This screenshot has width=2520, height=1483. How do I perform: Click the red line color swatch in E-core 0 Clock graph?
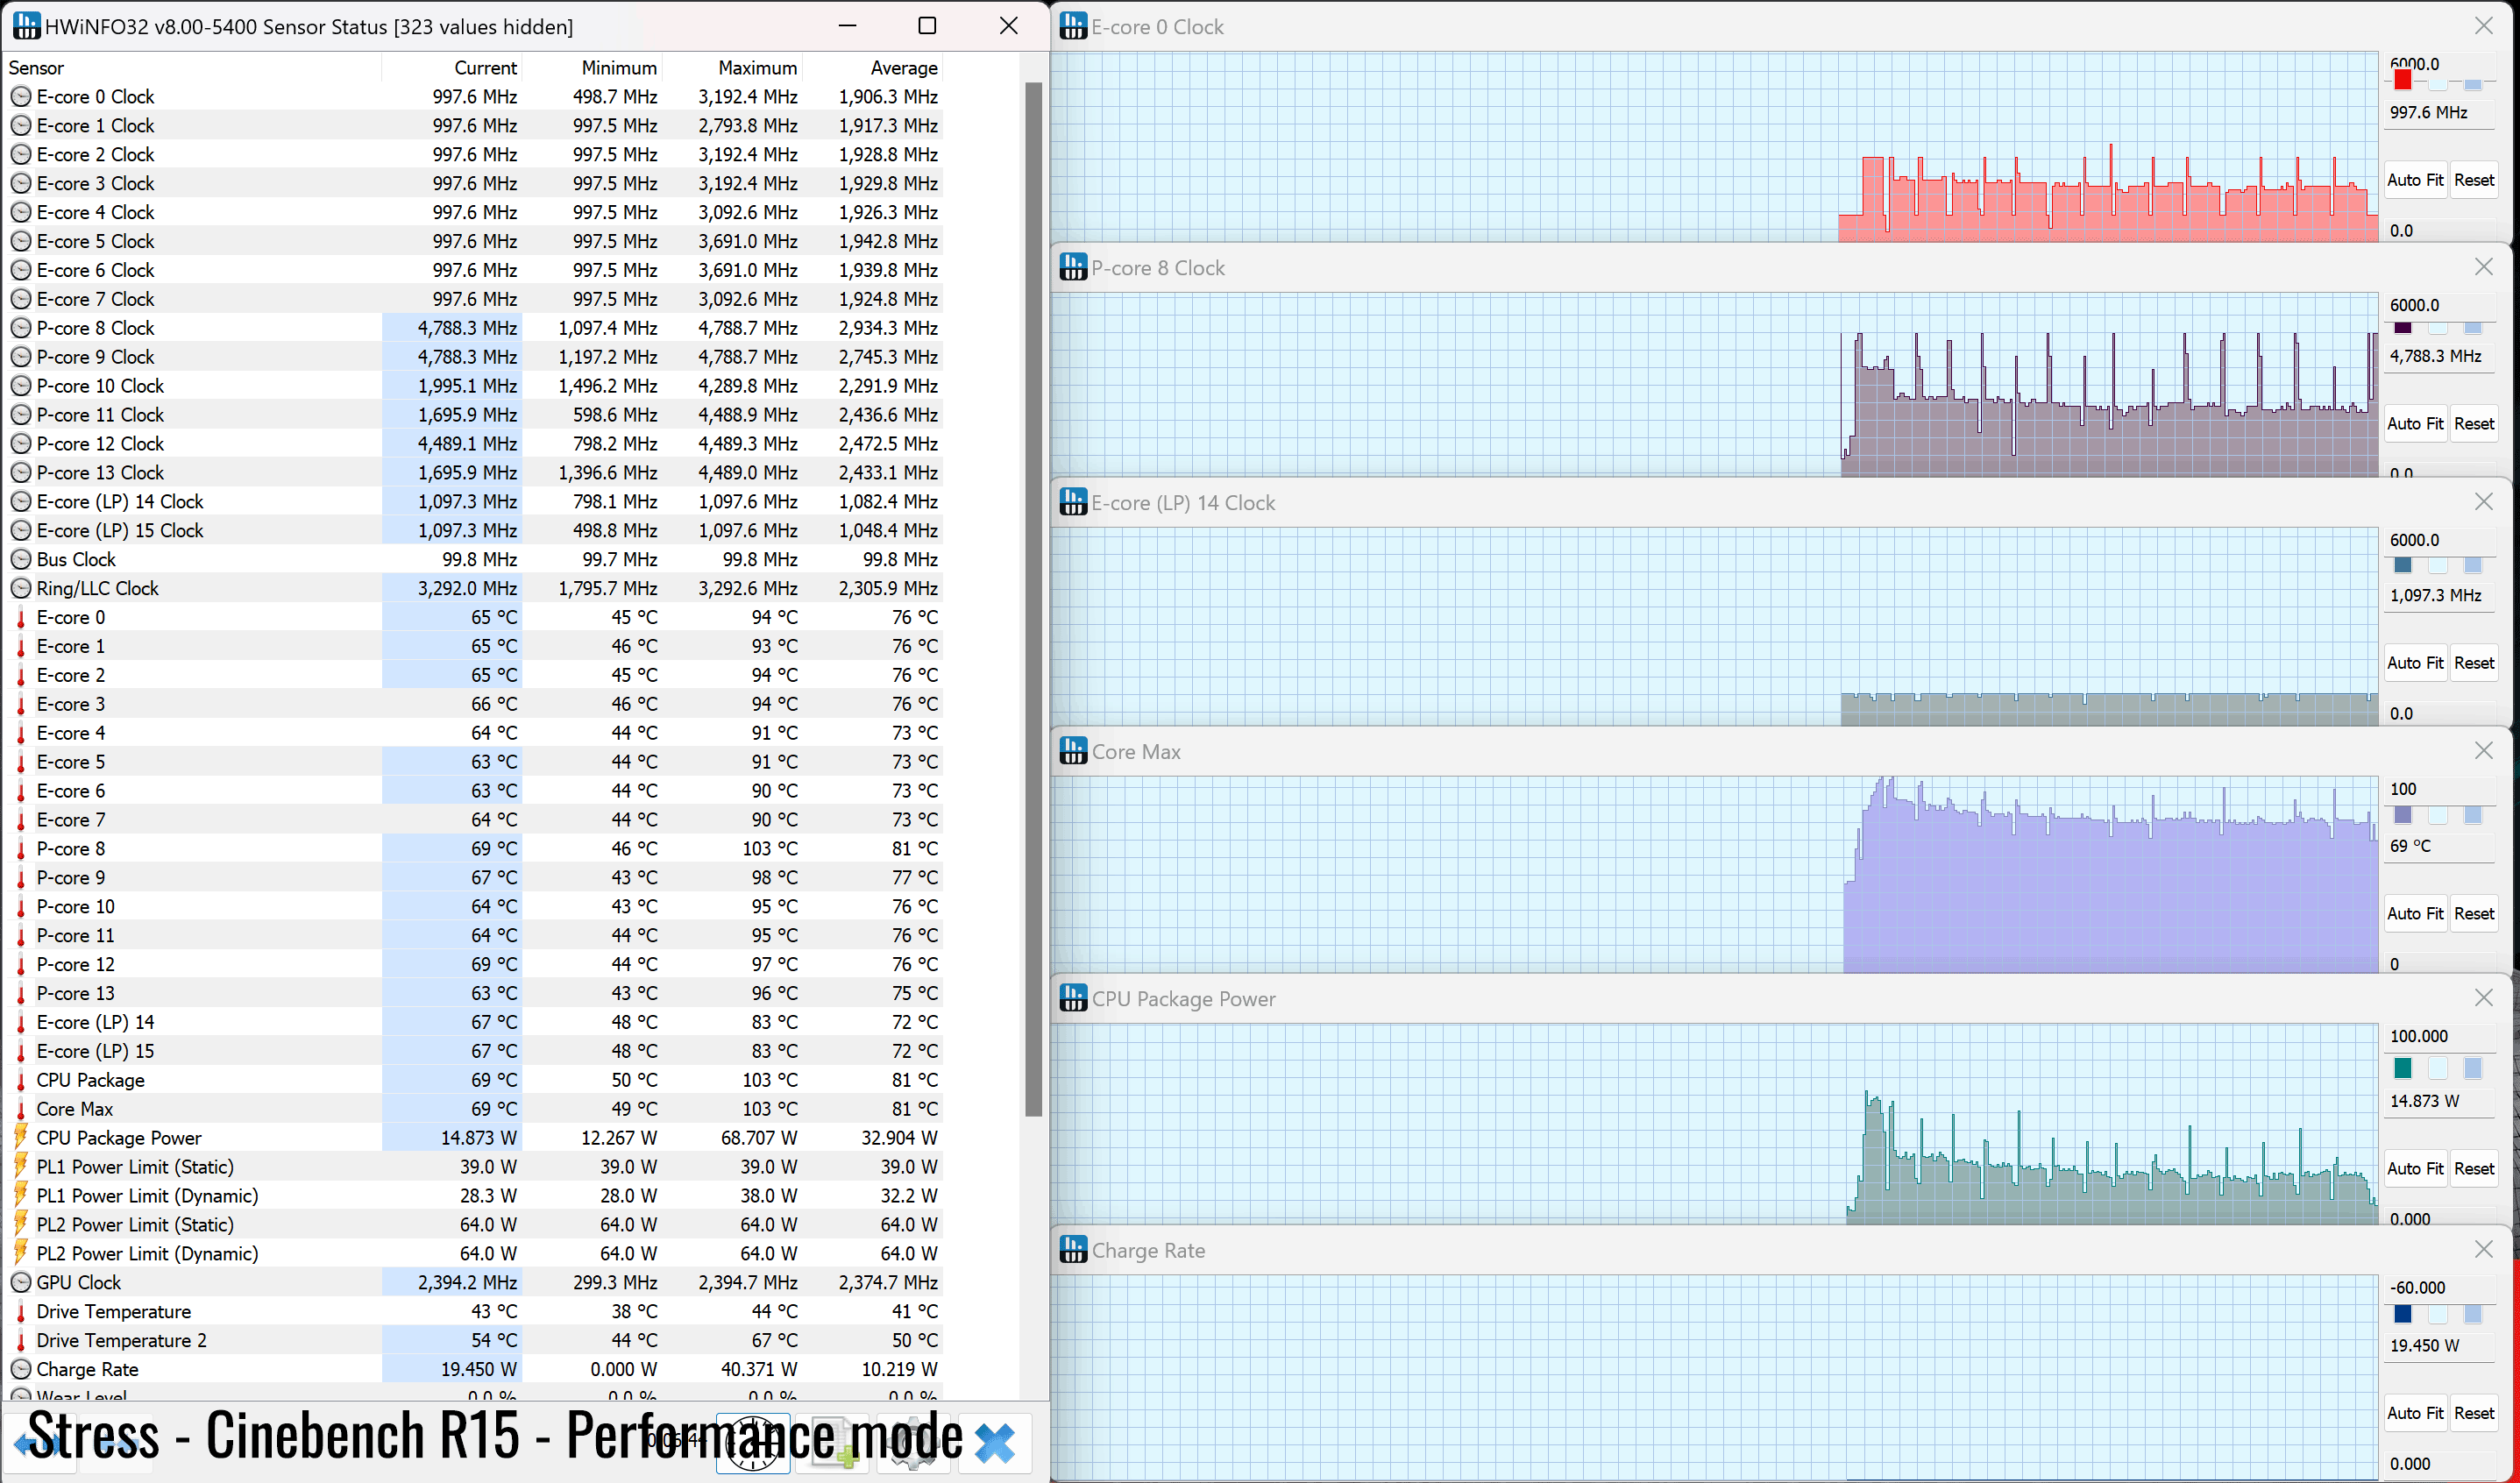click(x=2403, y=80)
